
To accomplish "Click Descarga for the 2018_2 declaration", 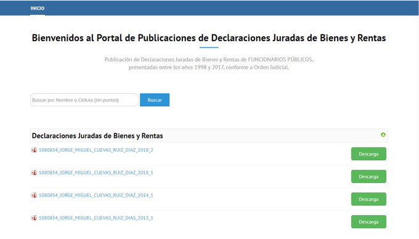I will pyautogui.click(x=368, y=154).
